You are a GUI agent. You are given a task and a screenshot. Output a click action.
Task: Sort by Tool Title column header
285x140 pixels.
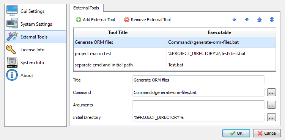click(120, 32)
